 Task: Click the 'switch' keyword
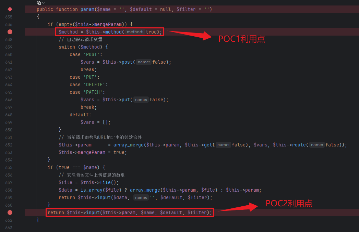67,47
